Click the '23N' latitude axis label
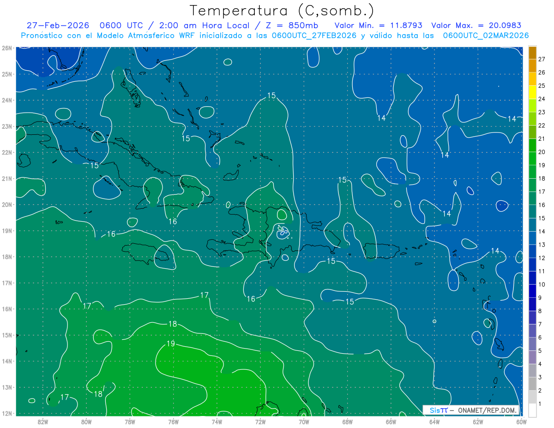Image resolution: width=554 pixels, height=428 pixels. 6,126
